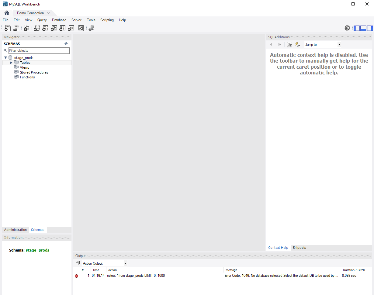The height and width of the screenshot is (295, 374).
Task: Click the Filter objects search field
Action: [x=39, y=50]
